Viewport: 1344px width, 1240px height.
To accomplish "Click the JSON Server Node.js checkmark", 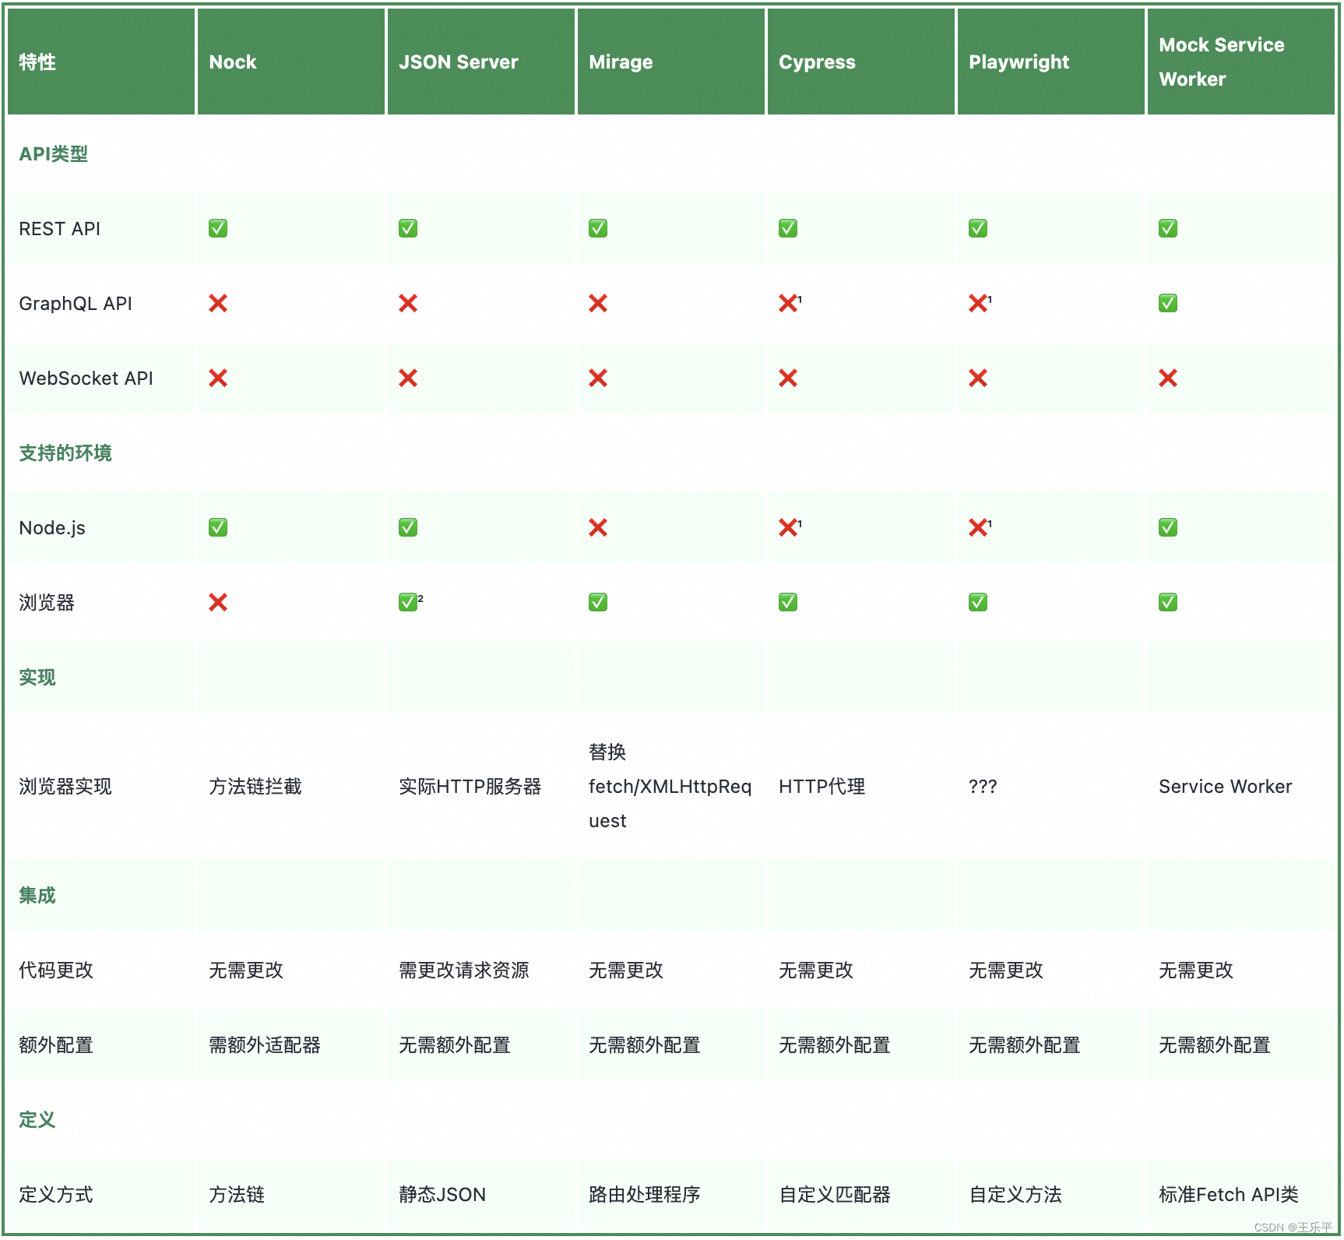I will click(x=408, y=527).
